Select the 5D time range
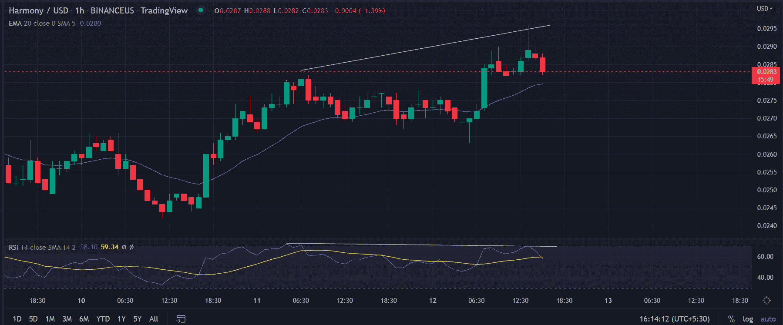783x325 pixels. point(33,319)
